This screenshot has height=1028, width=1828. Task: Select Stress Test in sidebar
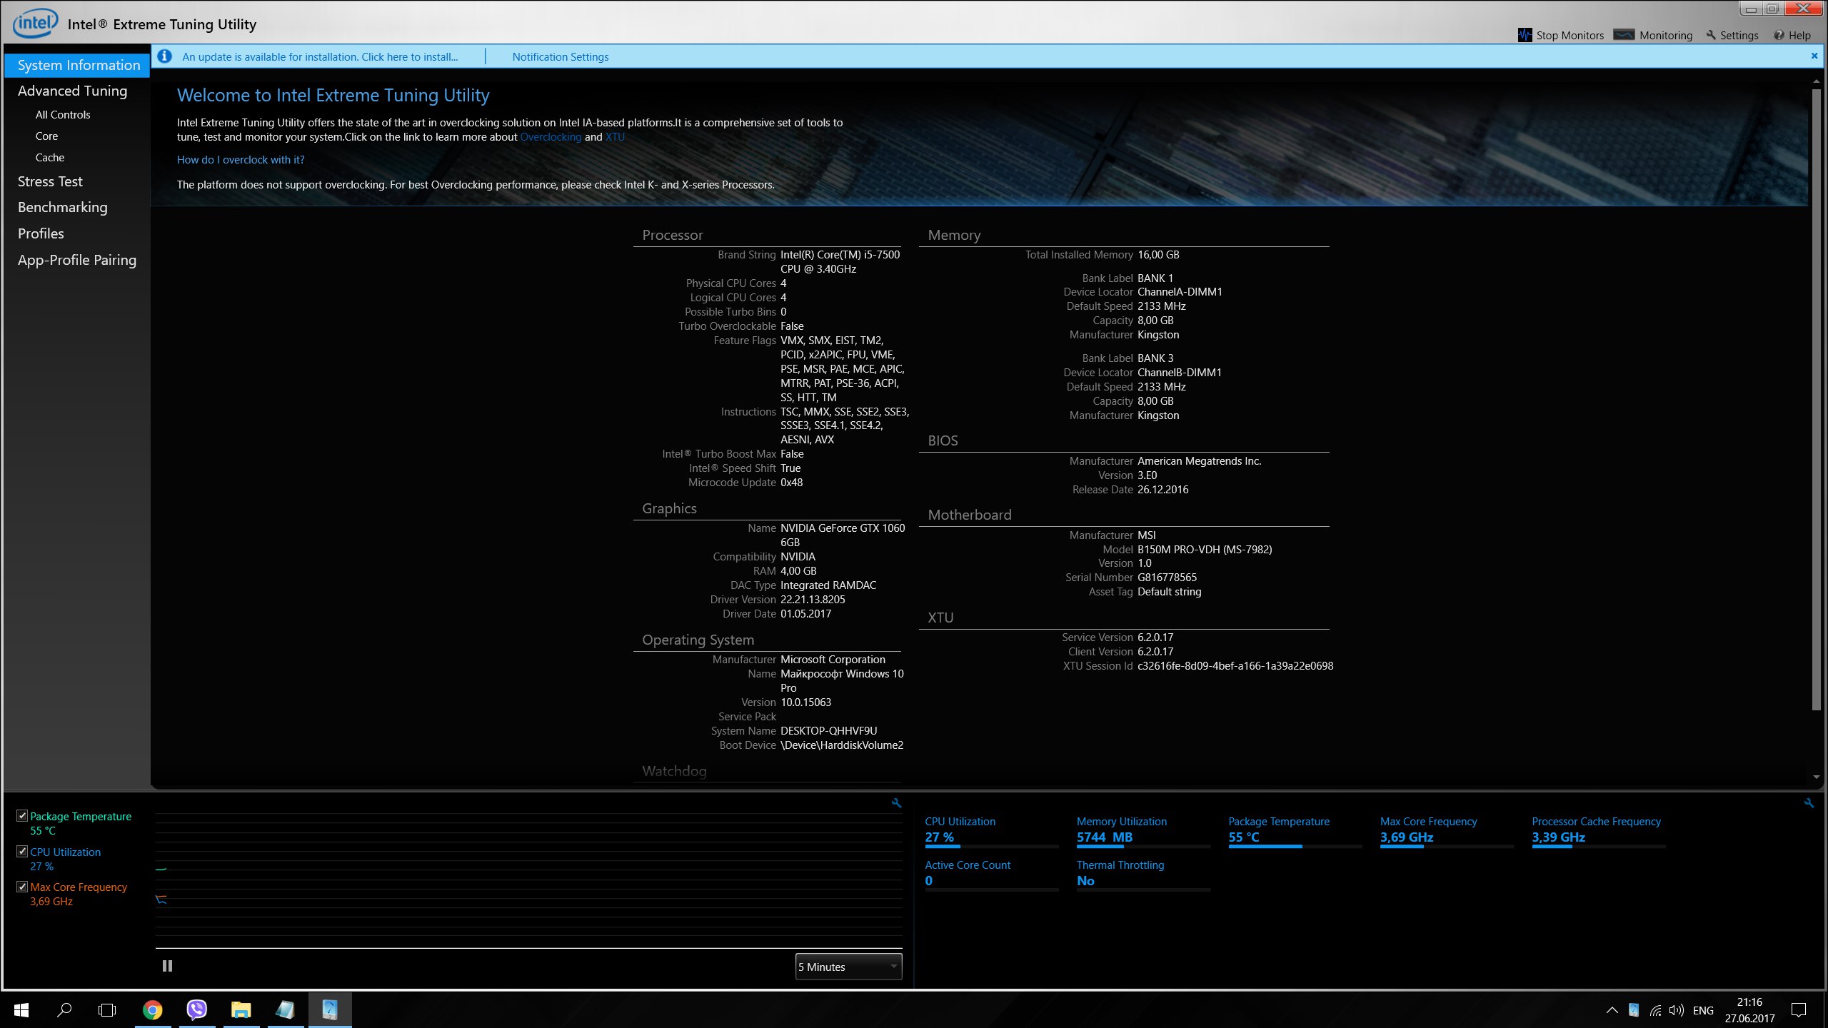(50, 181)
